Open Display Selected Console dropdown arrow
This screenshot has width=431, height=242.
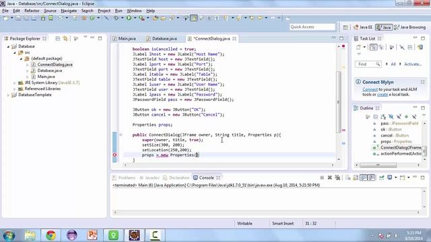[396, 177]
